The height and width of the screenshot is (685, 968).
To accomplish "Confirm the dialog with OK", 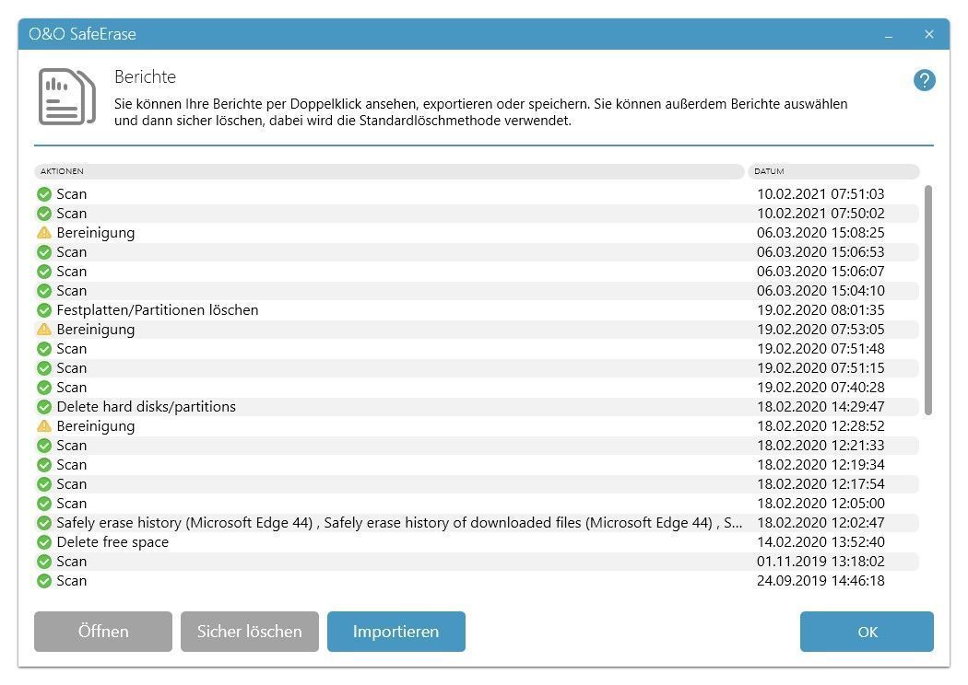I will click(867, 632).
